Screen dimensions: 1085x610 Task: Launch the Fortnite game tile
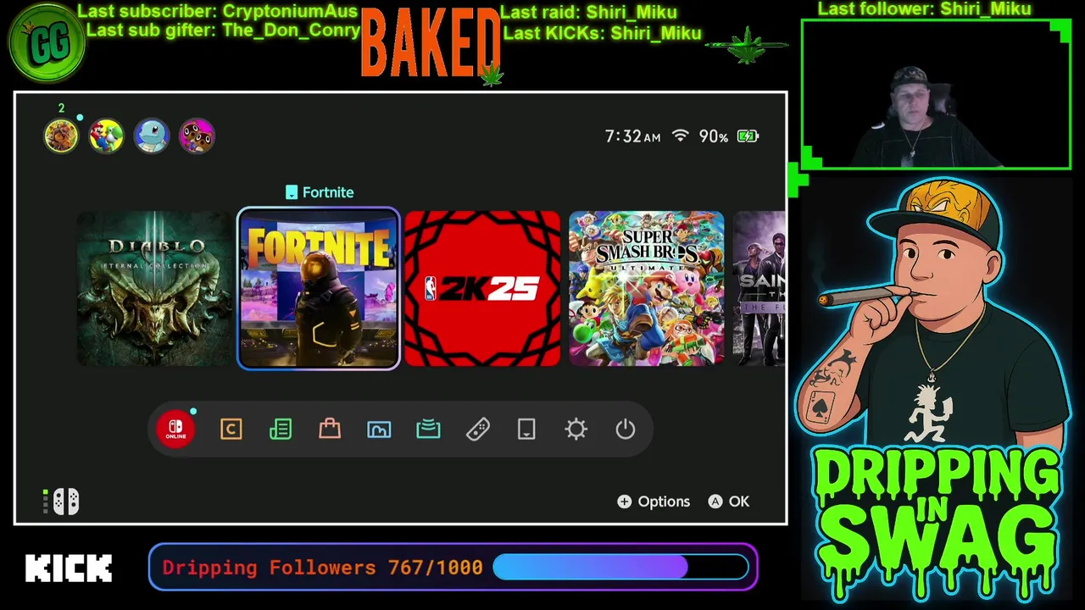coord(319,289)
